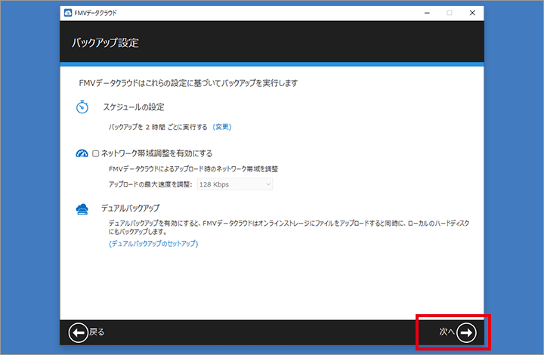544x355 pixels.
Task: Click the バックアップ設定 page header
Action: [105, 42]
